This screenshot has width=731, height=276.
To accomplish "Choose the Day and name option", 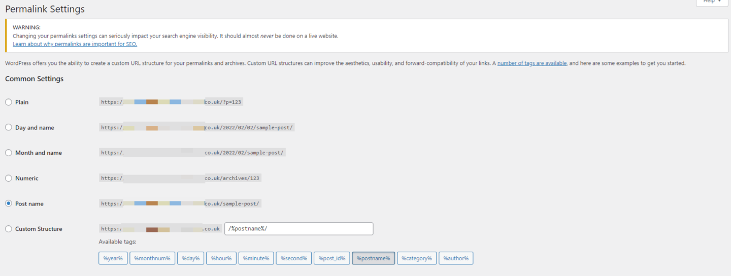I will pos(9,127).
